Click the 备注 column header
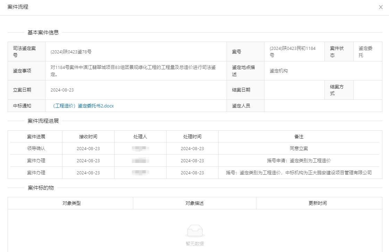The height and width of the screenshot is (252, 389). 299,137
